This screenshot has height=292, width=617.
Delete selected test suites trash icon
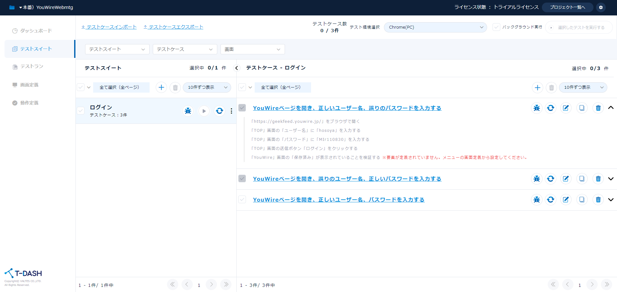(x=175, y=87)
